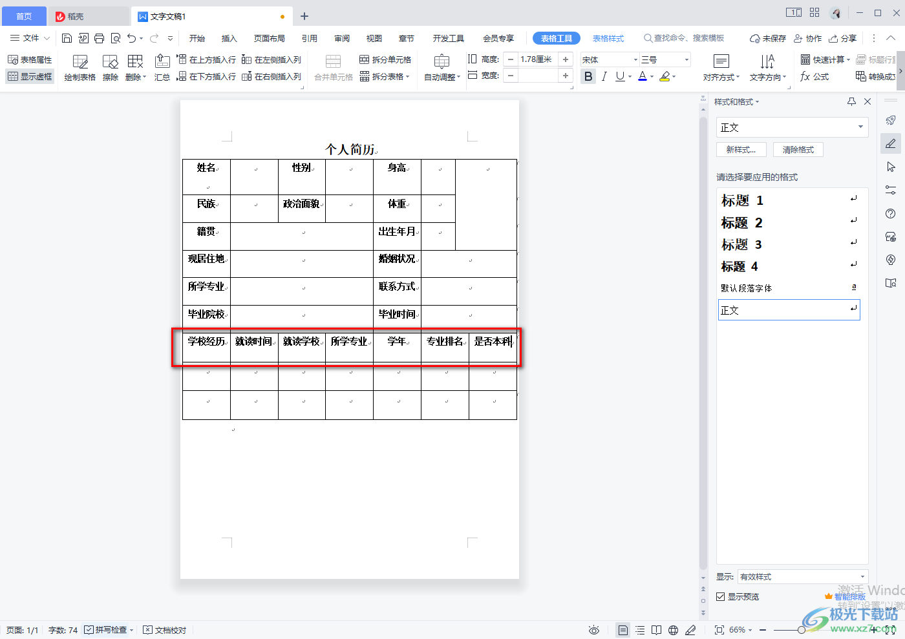Apply the 标题 3 style
Viewport: 905px width, 639px height.
point(789,244)
